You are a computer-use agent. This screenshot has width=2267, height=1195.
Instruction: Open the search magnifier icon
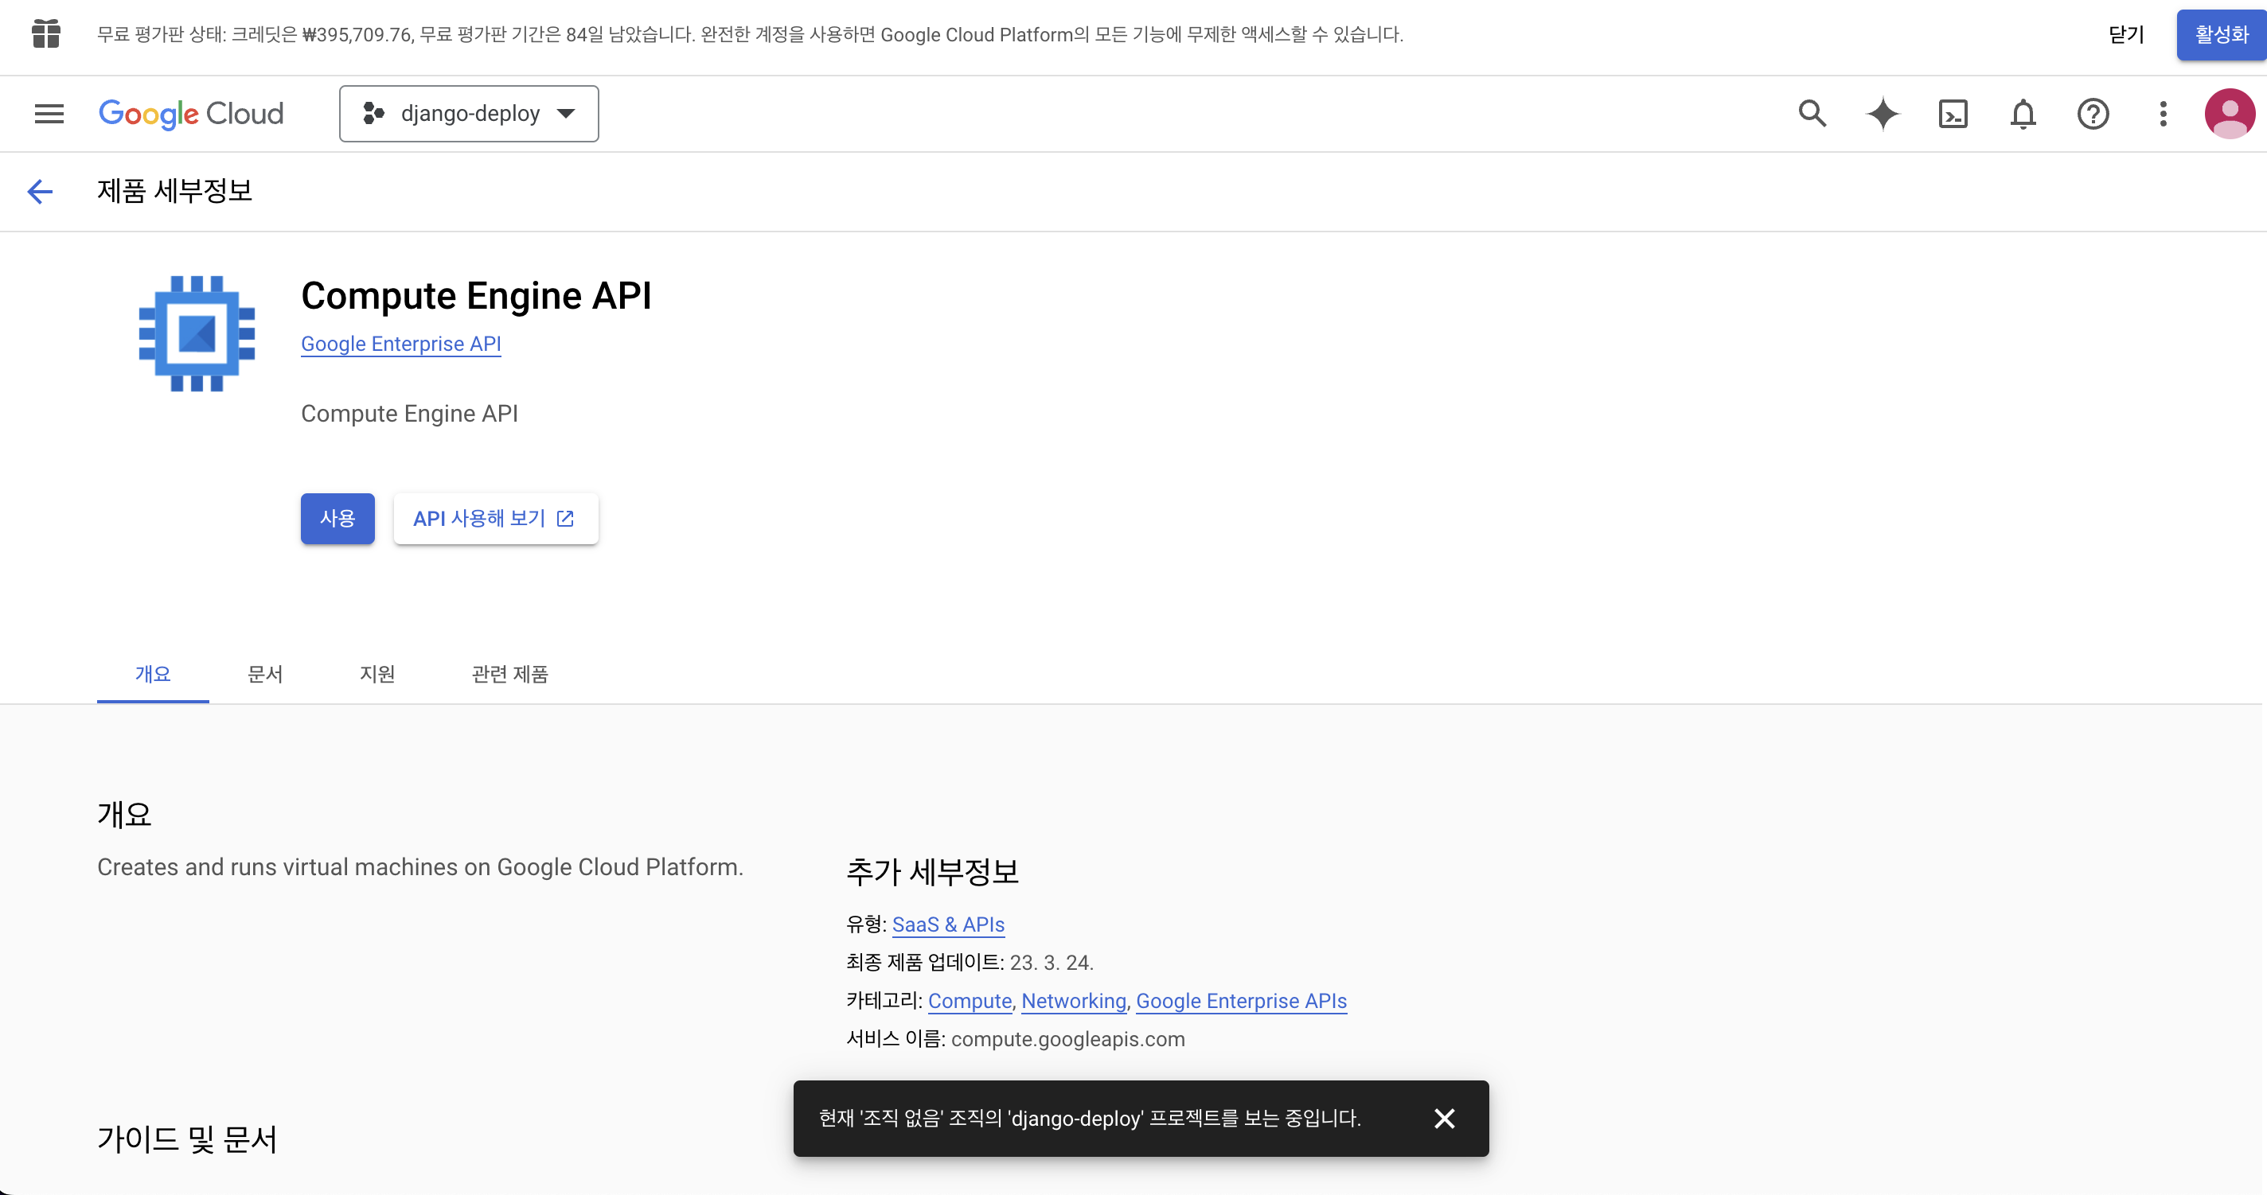click(1812, 114)
